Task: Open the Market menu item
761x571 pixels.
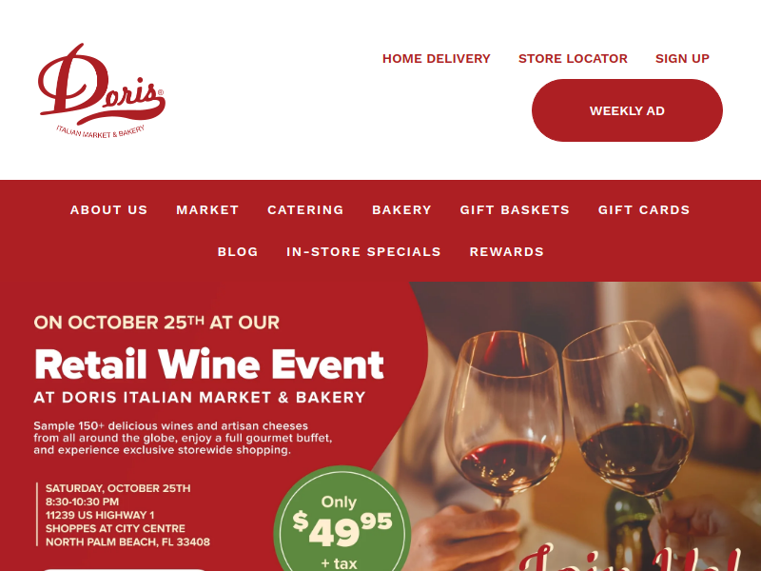Action: point(207,209)
